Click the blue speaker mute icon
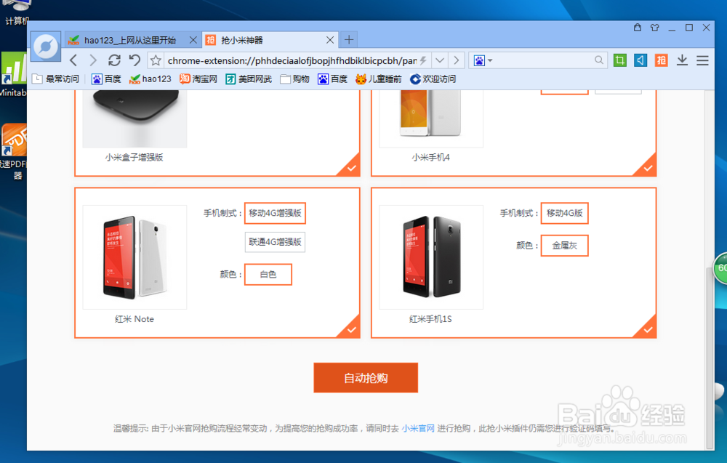Screen dimensions: 727x463 640,60
